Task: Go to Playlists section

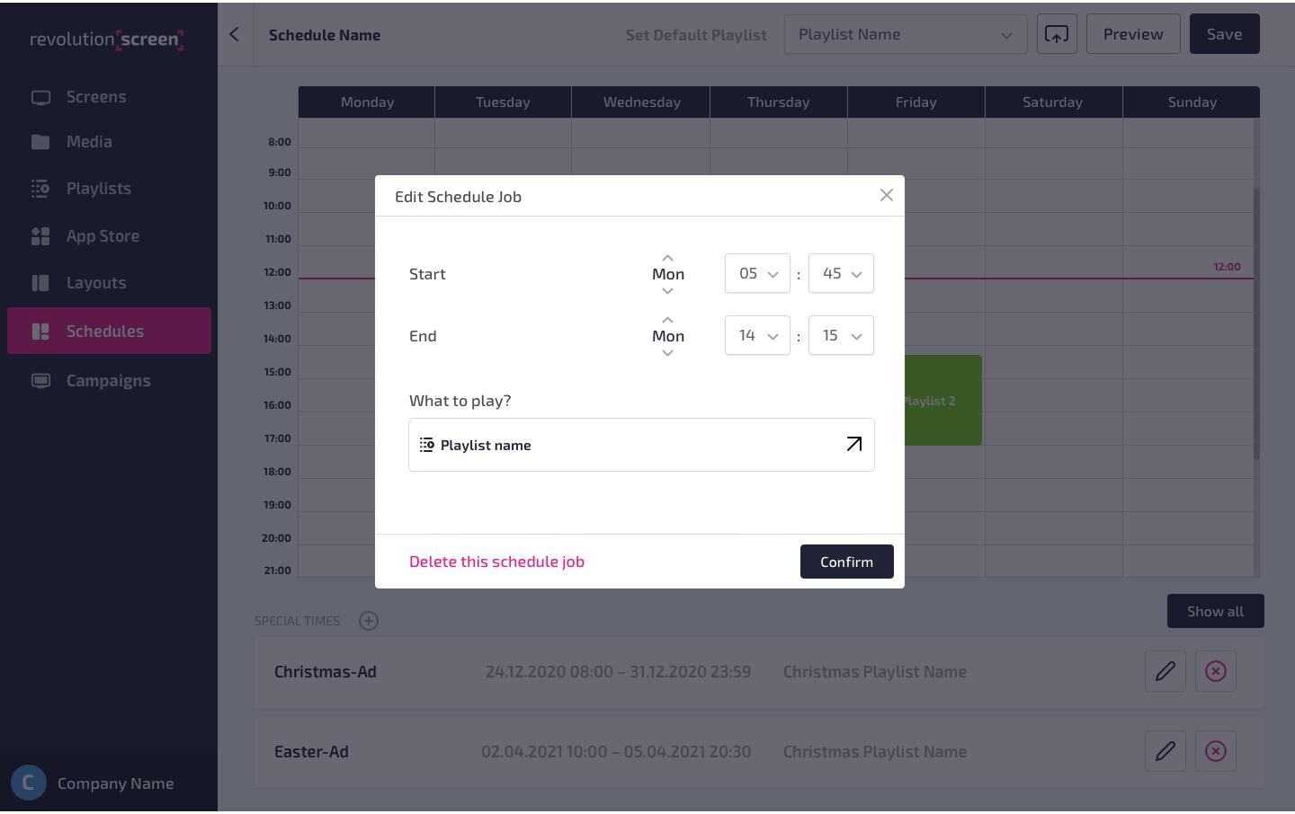Action: coord(109,189)
